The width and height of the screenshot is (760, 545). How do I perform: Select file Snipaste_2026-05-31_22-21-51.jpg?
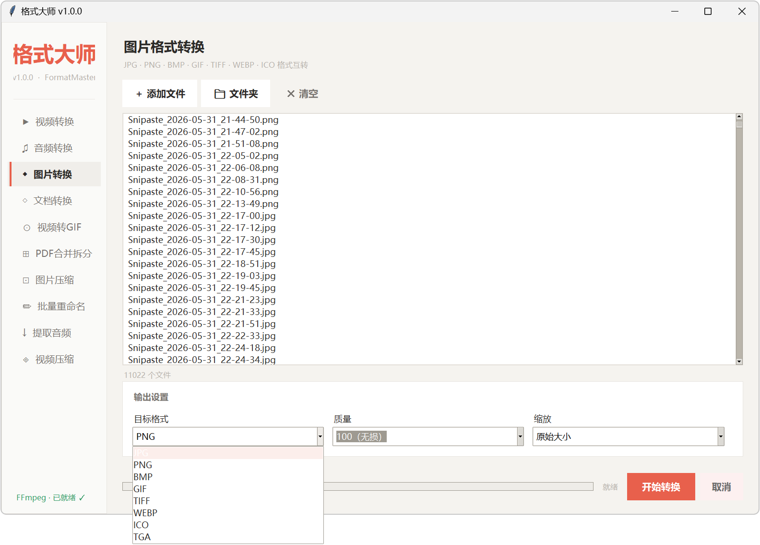[429, 324]
